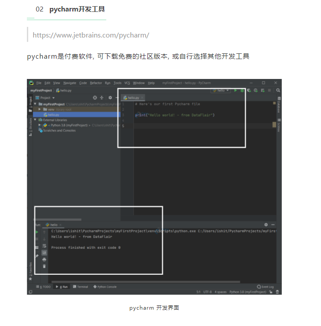Viewport: 321px width, 326px height.
Task: Open the Run menu in menu bar
Action: [x=108, y=83]
